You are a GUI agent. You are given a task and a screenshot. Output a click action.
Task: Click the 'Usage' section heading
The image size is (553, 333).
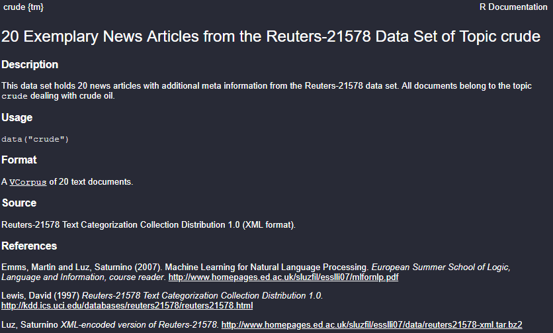point(17,118)
